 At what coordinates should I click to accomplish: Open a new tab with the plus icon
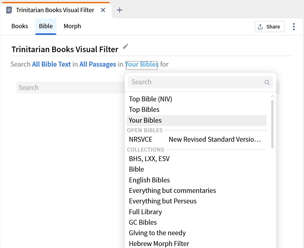[120, 10]
